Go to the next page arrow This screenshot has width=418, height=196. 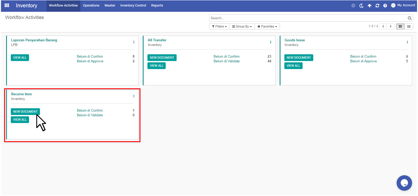390,27
